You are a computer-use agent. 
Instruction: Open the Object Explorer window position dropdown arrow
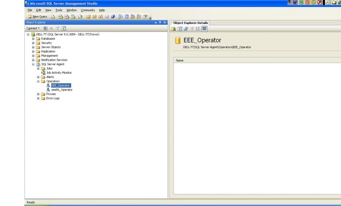pyautogui.click(x=156, y=23)
